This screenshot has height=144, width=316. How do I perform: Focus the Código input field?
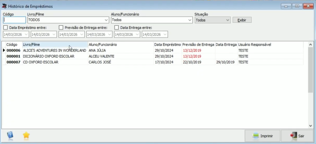(14, 20)
